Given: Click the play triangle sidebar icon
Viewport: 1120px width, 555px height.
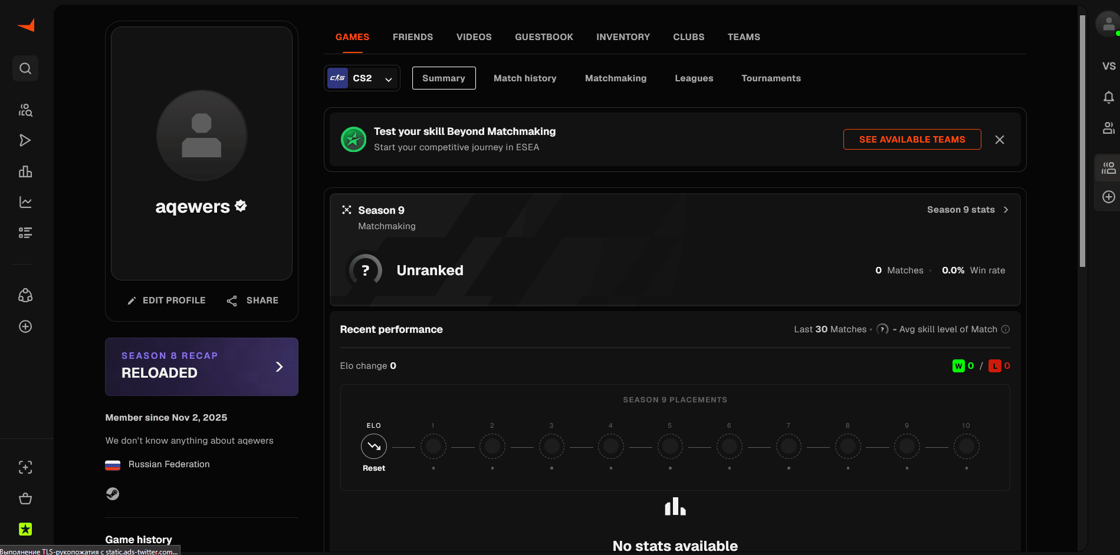Looking at the screenshot, I should [25, 140].
